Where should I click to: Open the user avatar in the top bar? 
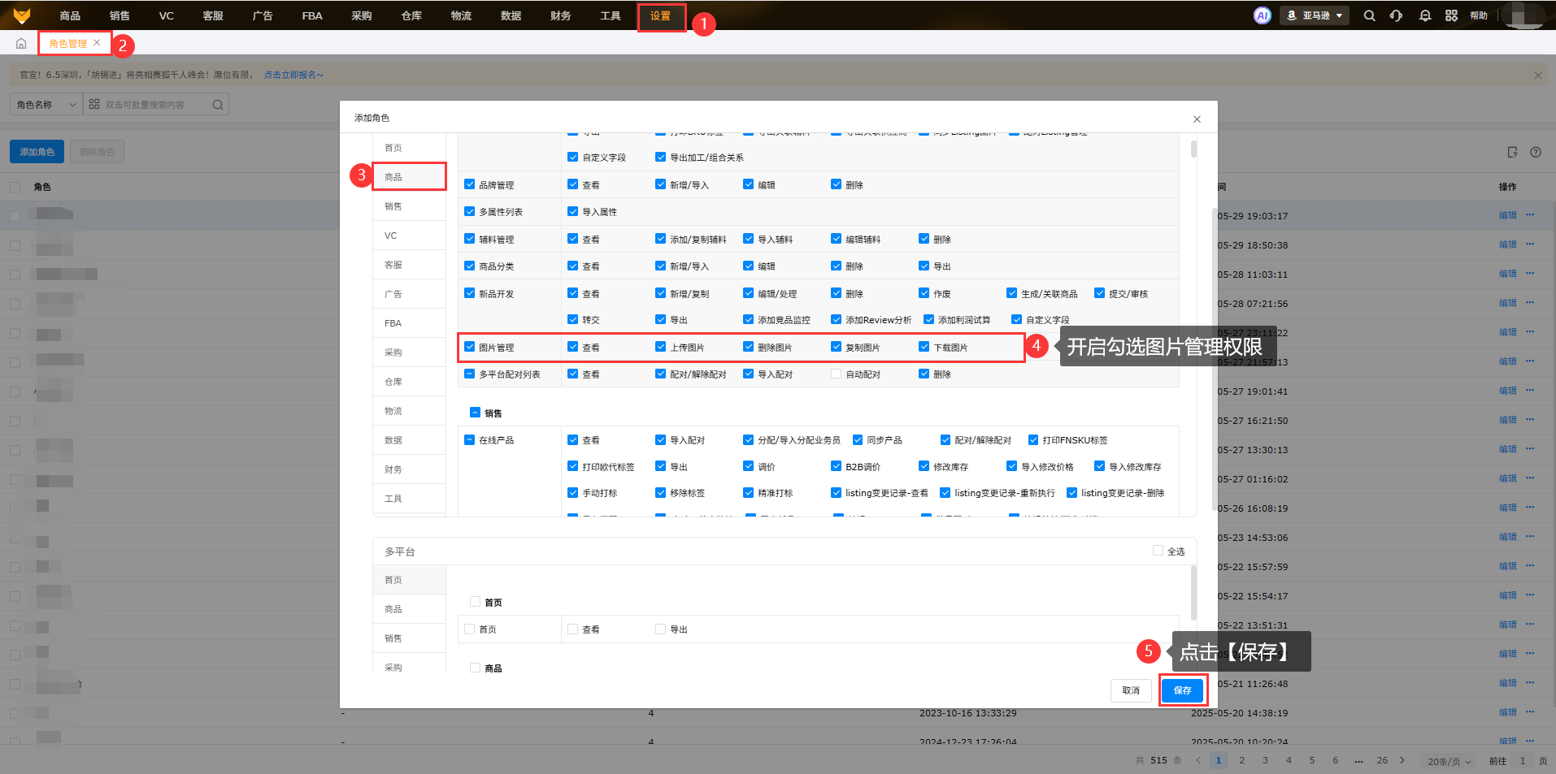coord(1523,15)
